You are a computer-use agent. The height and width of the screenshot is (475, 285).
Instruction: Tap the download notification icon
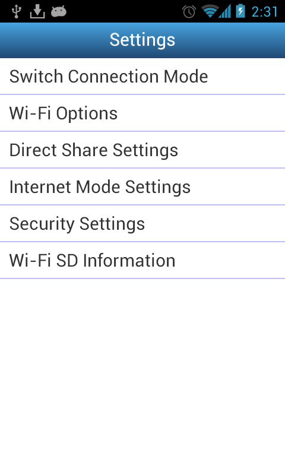click(x=37, y=11)
